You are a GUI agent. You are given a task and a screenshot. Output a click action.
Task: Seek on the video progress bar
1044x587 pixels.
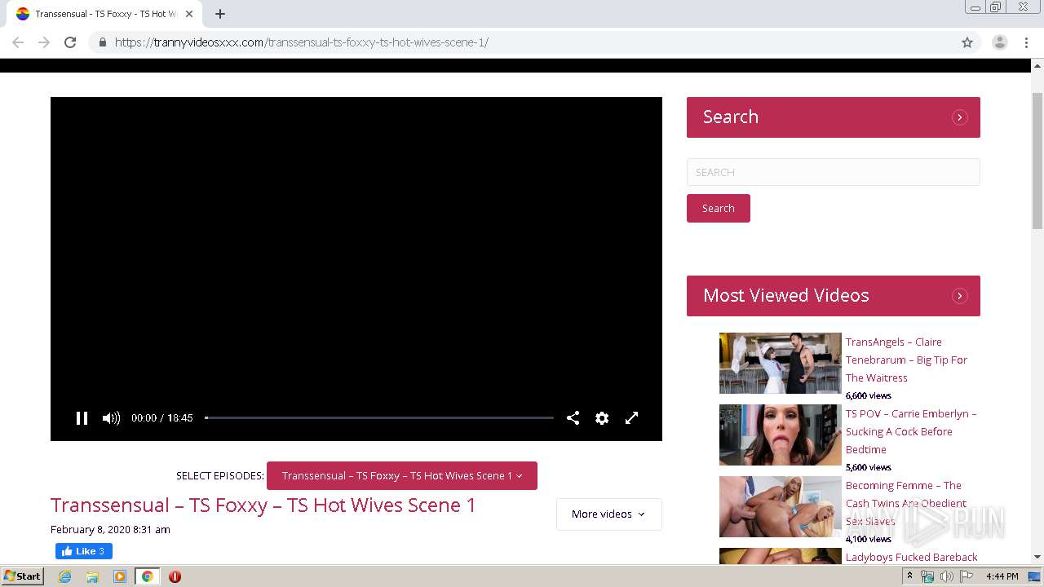tap(379, 418)
